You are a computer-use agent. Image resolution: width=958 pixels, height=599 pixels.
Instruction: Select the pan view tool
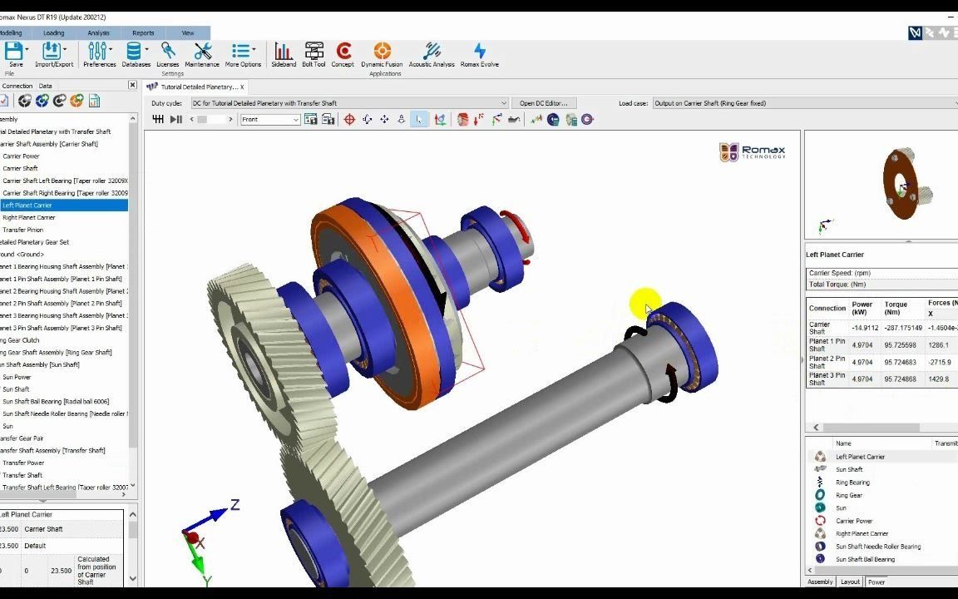coord(384,119)
